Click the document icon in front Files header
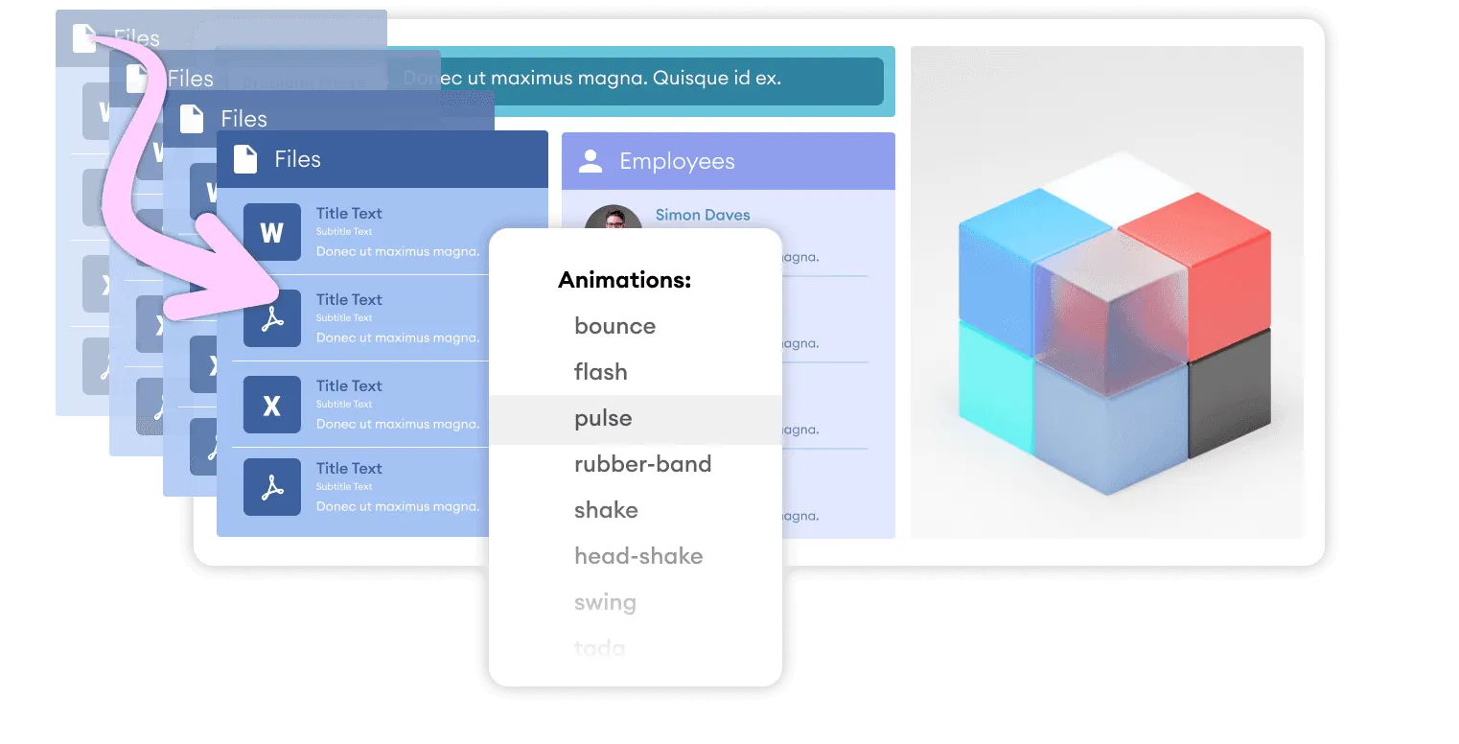 pyautogui.click(x=246, y=159)
